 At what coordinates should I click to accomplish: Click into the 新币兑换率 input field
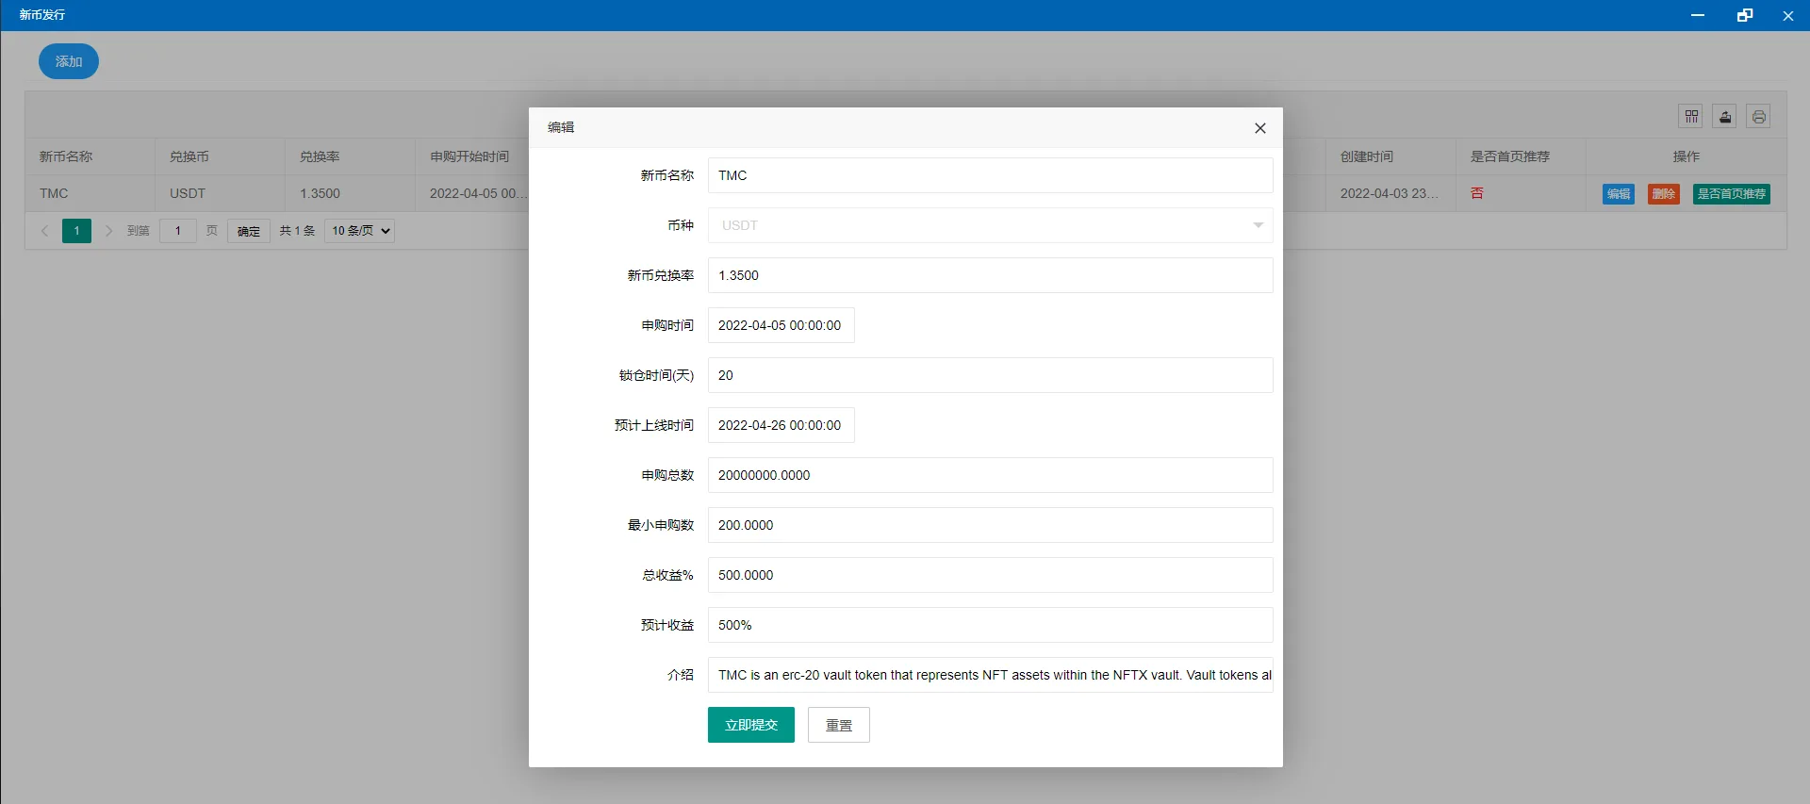tap(990, 275)
